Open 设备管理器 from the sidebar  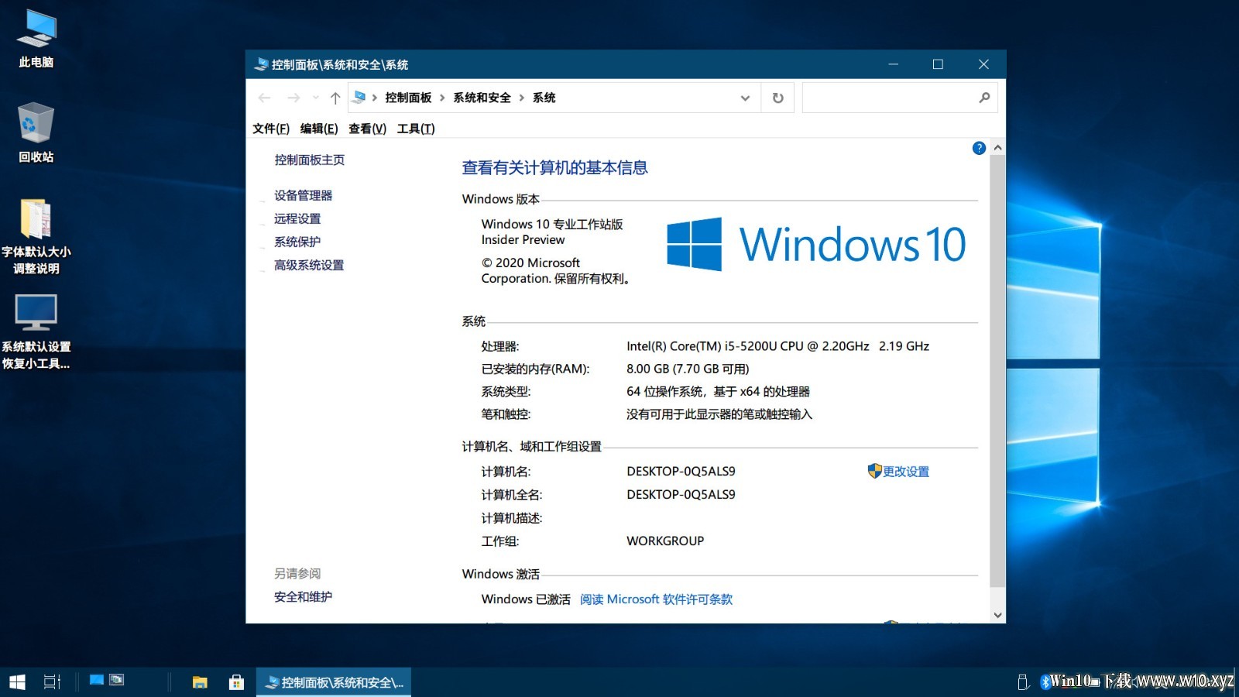pyautogui.click(x=303, y=195)
